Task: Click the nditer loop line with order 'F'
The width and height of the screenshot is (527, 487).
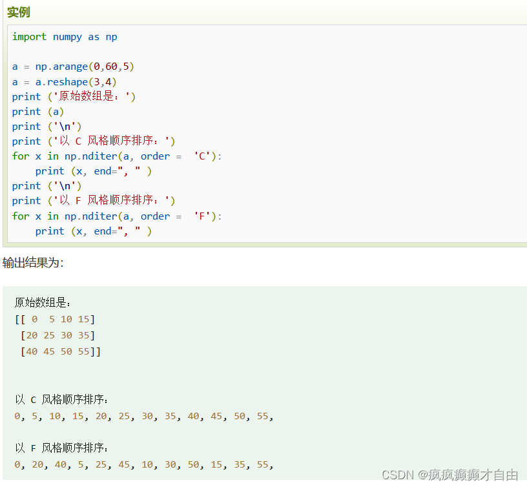Action: [117, 216]
